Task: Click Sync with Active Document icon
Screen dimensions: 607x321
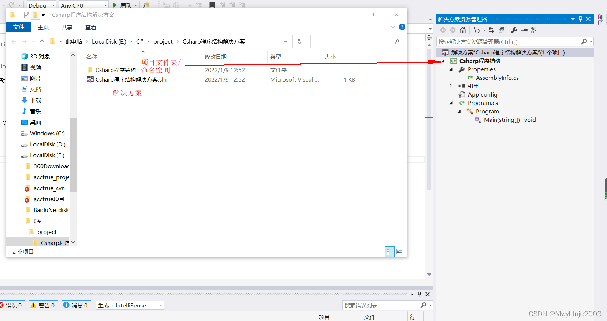Action: 491,30
